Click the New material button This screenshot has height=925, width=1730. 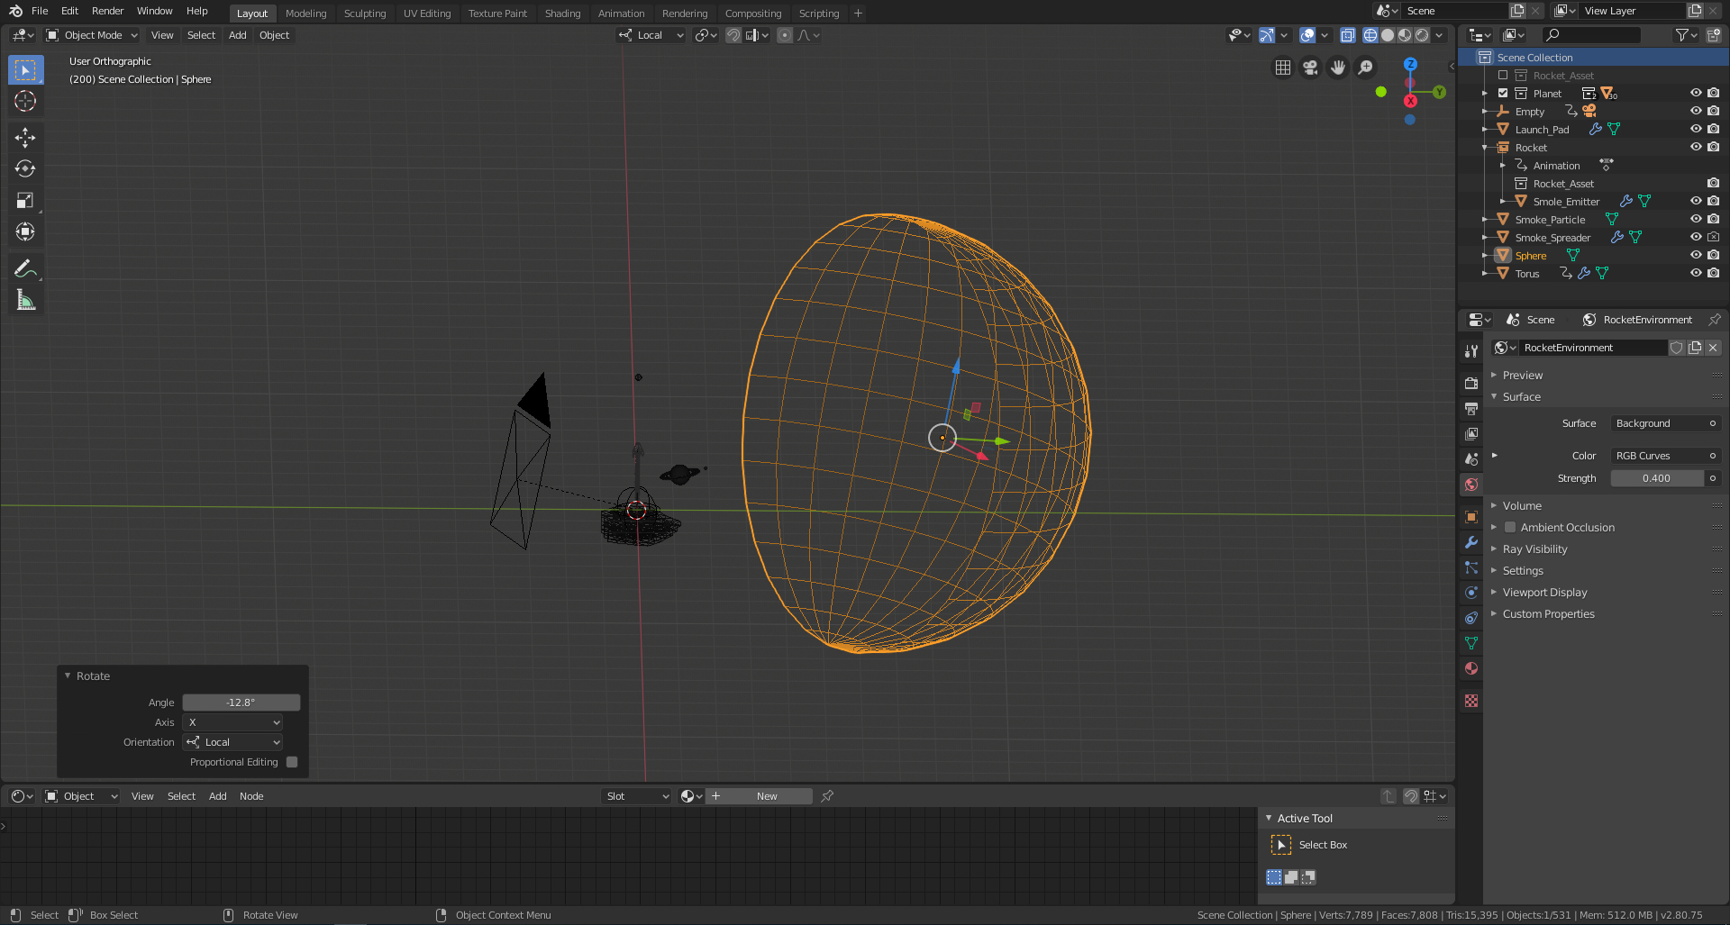click(x=766, y=796)
